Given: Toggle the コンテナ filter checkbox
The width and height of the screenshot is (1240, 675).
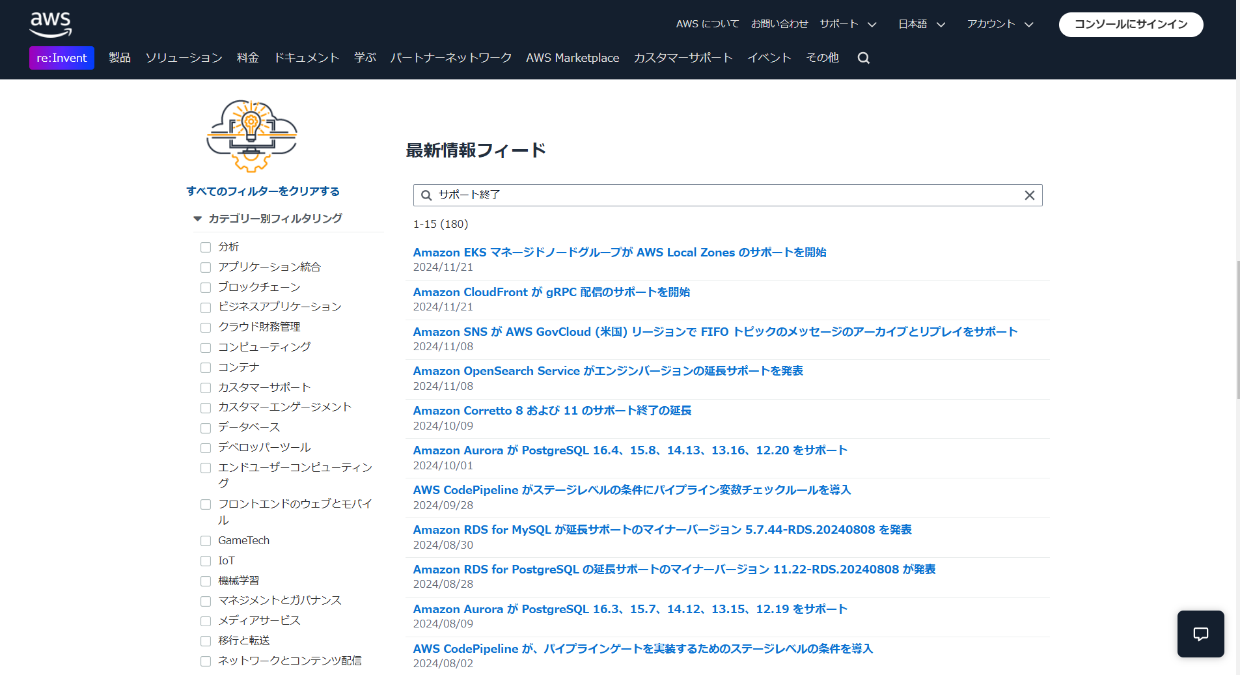Looking at the screenshot, I should pos(206,368).
